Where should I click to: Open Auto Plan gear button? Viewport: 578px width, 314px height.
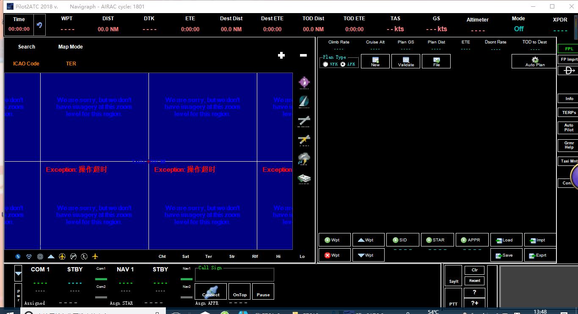click(x=535, y=61)
